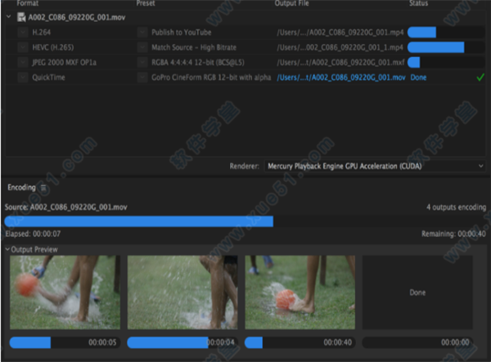The image size is (491, 362).
Task: Select the GoPro CineForm RGB 12-bit preset
Action: pos(210,77)
